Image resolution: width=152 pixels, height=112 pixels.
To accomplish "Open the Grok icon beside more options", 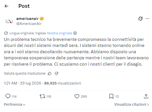I will [x=140, y=19].
